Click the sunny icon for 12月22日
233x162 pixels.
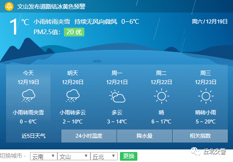tap(161, 96)
